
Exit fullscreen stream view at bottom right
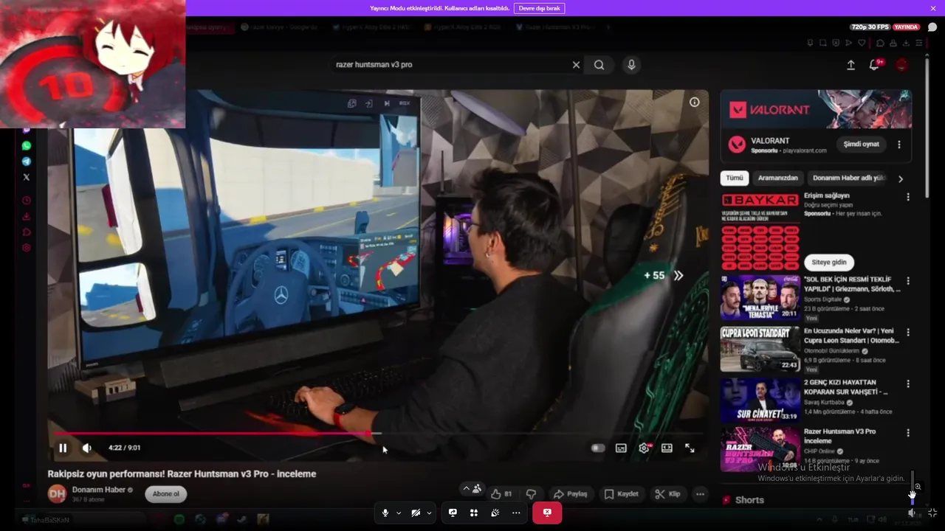932,513
